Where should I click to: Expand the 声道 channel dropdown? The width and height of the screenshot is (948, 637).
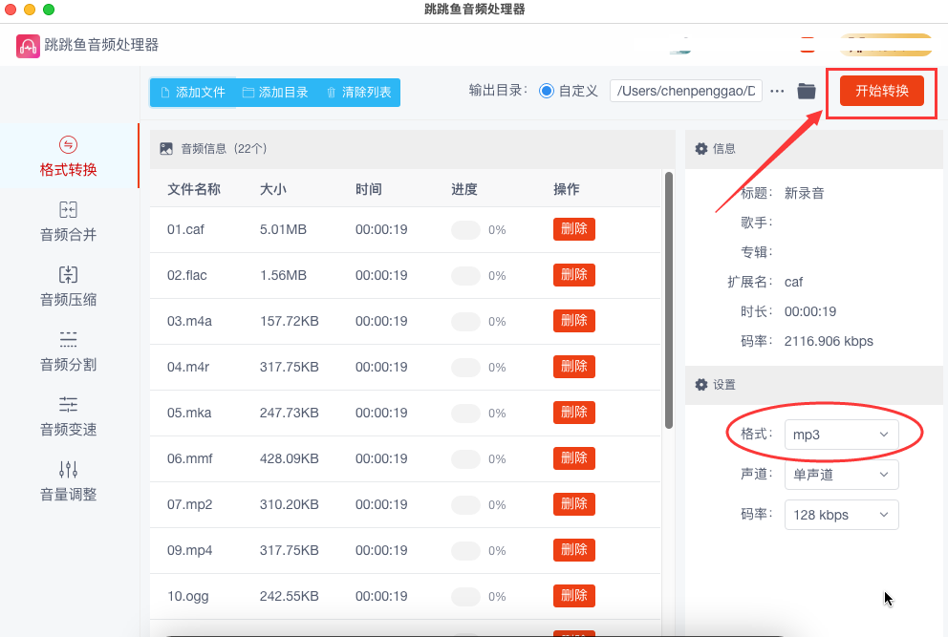pyautogui.click(x=841, y=474)
